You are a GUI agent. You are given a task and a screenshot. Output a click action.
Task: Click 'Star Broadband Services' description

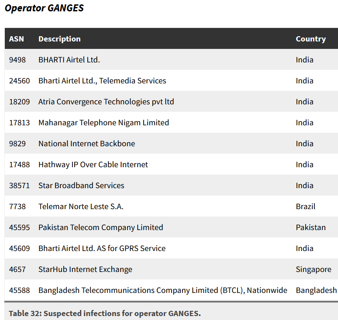(x=81, y=185)
